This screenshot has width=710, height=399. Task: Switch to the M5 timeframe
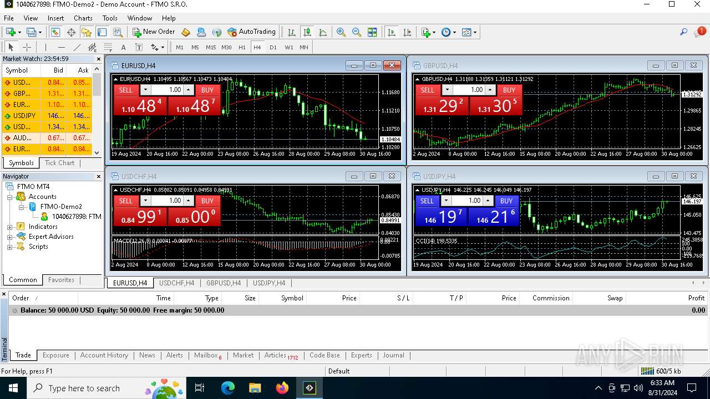click(195, 47)
